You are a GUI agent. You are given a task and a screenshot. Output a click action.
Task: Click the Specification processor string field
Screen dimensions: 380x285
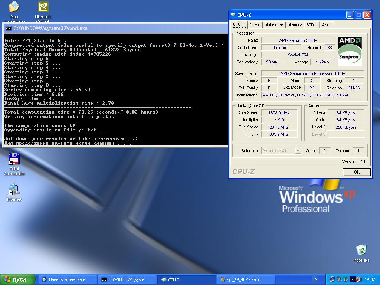[x=312, y=73]
